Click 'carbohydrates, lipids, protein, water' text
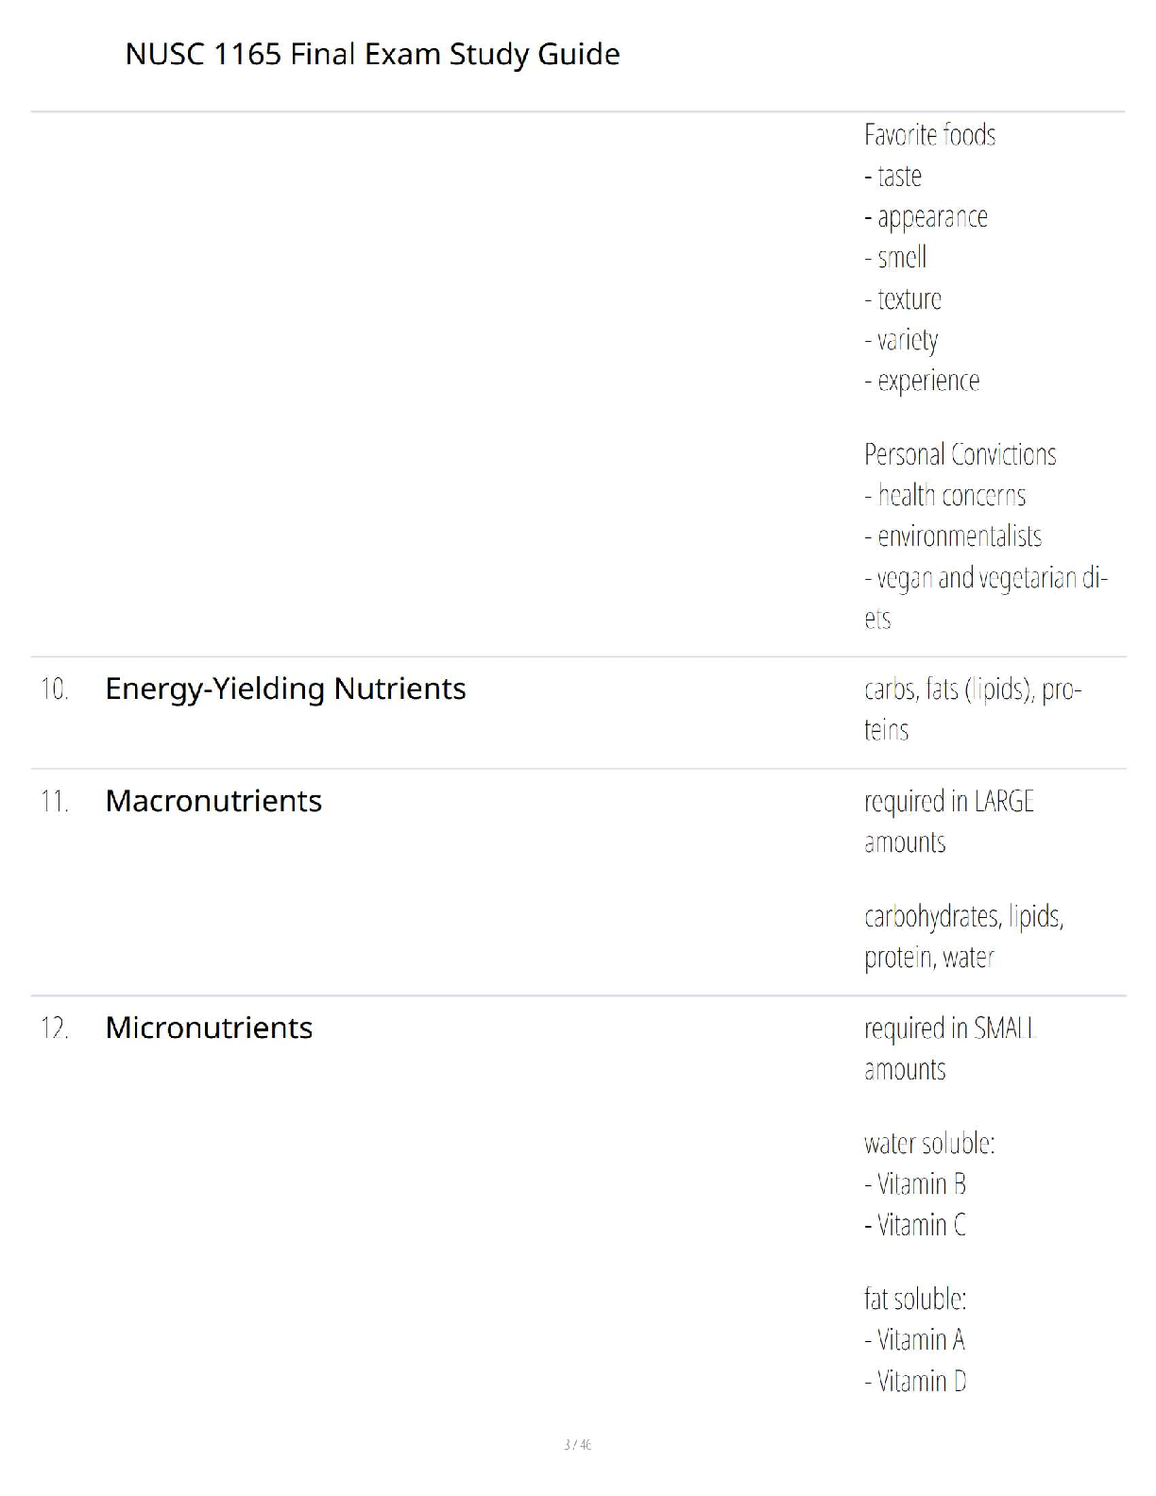The width and height of the screenshot is (1156, 1496). point(964,936)
